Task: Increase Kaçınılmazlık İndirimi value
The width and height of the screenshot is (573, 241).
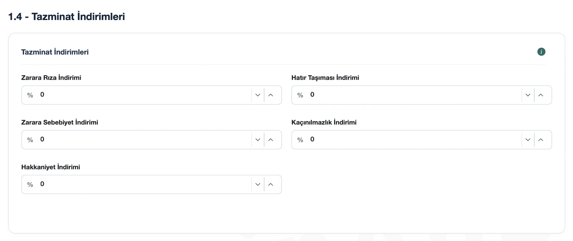Action: pos(541,140)
